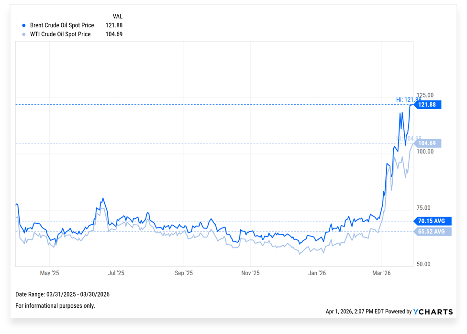The width and height of the screenshot is (467, 334).
Task: Select the WTI Crude Oil Spot Price label
Action: 60,34
